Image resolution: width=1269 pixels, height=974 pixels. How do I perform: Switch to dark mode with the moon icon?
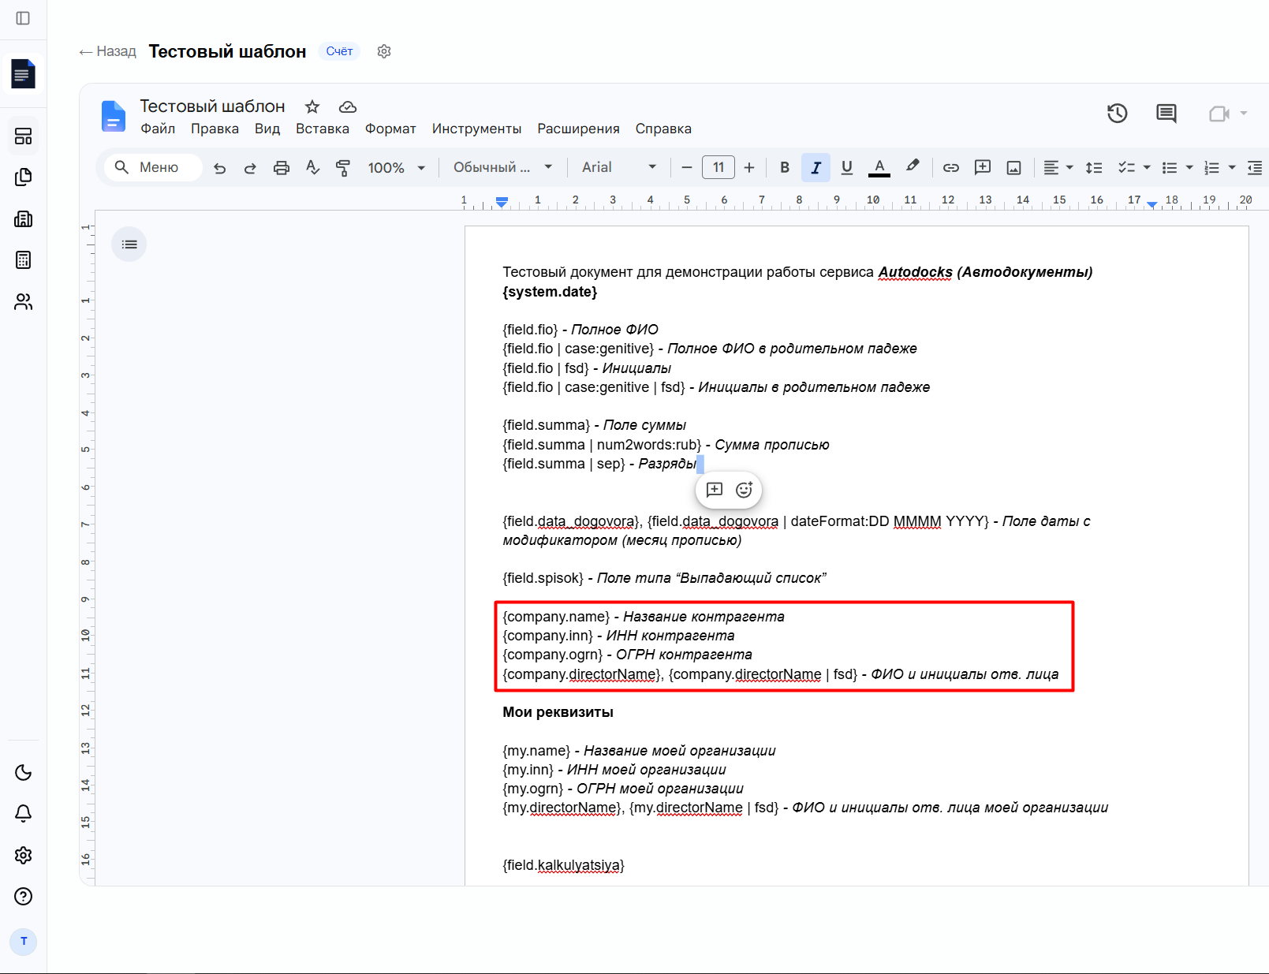coord(23,772)
